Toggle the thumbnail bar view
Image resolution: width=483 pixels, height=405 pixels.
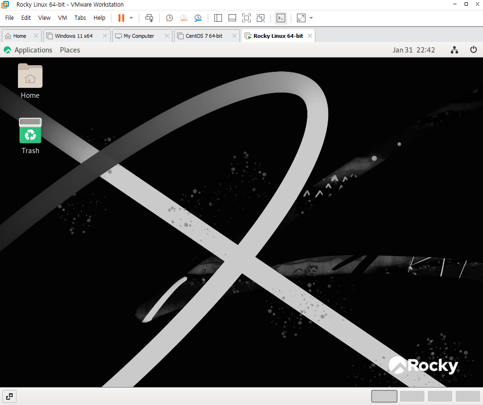coord(232,18)
